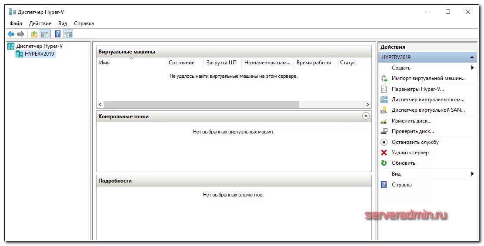Click the Back arrow toolbar icon
The width and height of the screenshot is (484, 246).
click(11, 34)
